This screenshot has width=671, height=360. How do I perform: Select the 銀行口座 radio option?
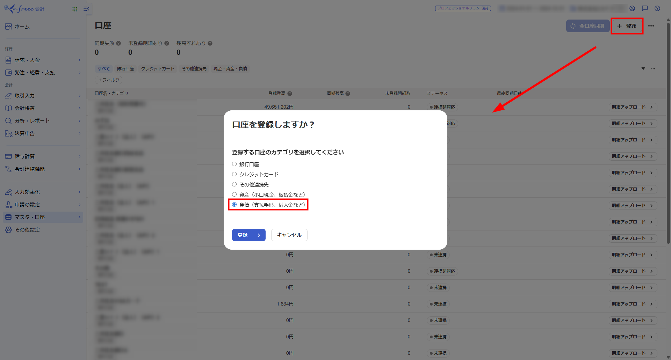235,164
